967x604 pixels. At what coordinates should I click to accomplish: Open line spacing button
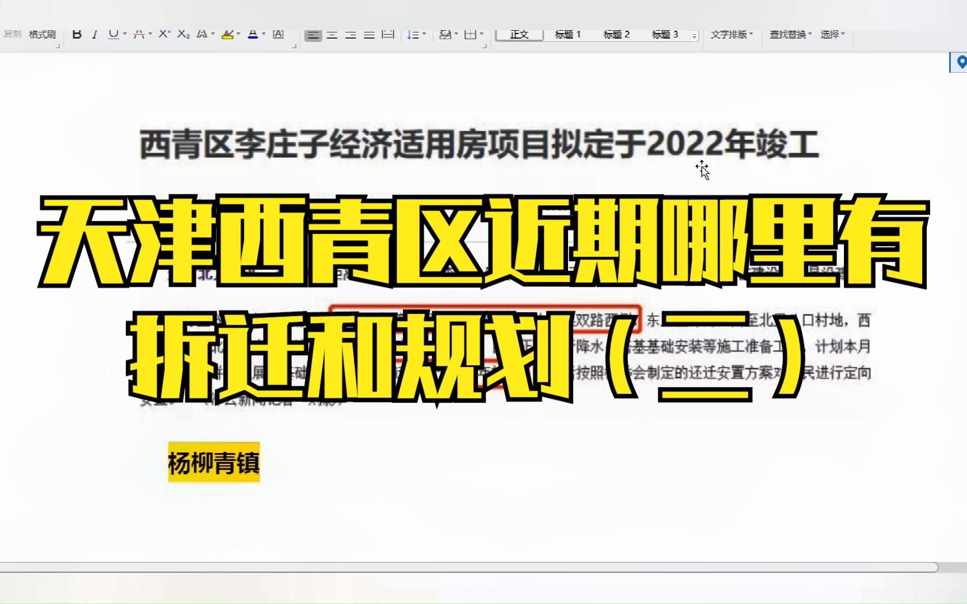coord(412,35)
